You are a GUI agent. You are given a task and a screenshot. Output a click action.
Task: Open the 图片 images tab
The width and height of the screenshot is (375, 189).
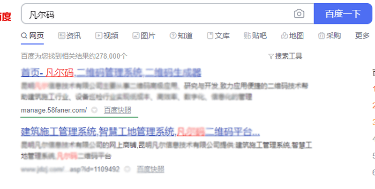(x=144, y=36)
